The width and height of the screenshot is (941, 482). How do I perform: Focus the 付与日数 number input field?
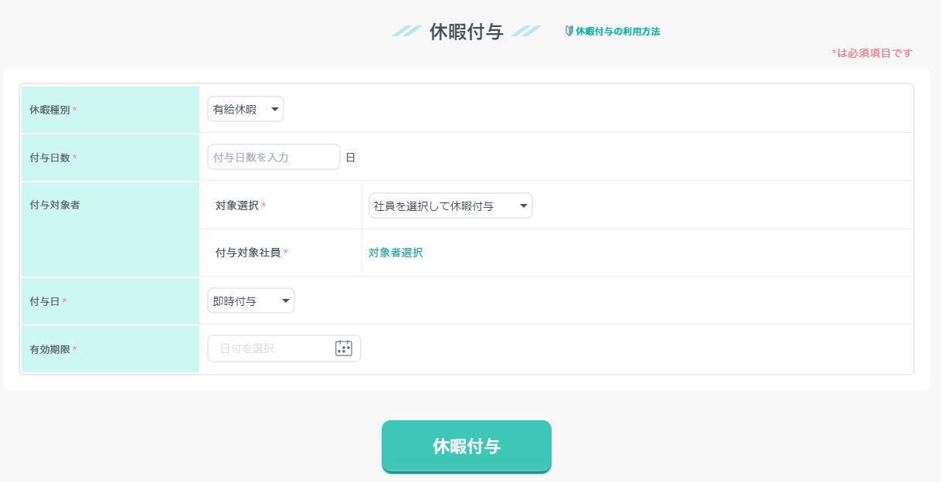coord(273,158)
